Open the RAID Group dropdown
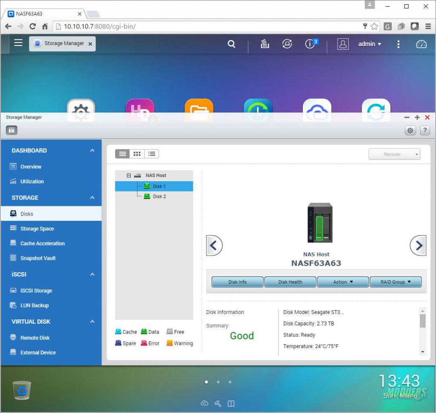Viewport: 436px width, 413px height. point(395,282)
